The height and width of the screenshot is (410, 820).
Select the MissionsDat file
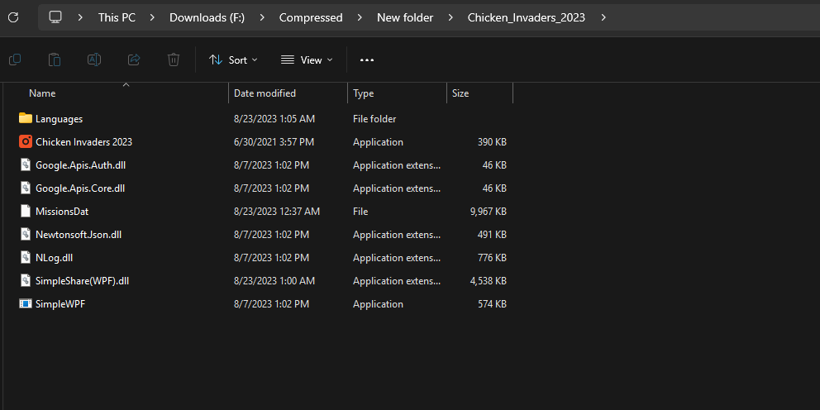[x=62, y=212]
